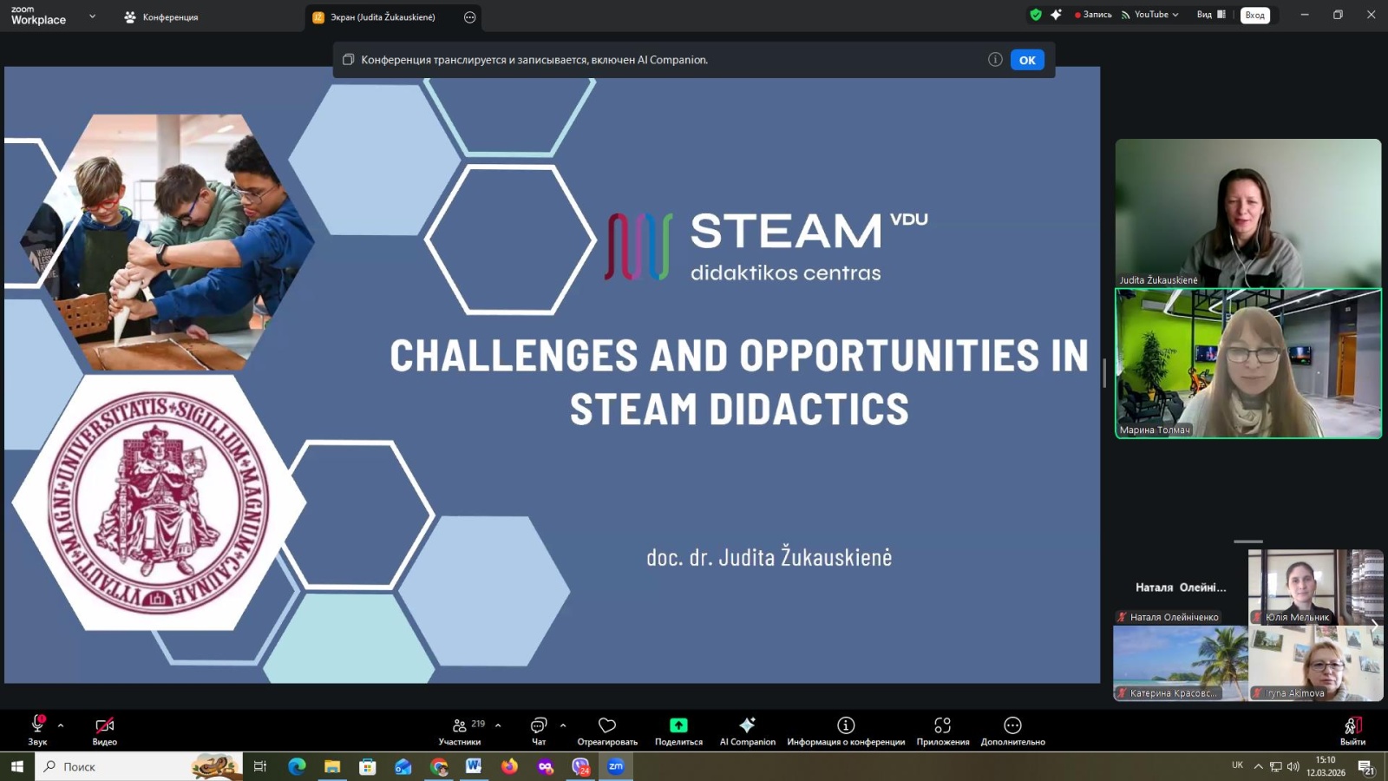Open the Chat panel icon
Image resolution: width=1388 pixels, height=781 pixels.
(539, 725)
